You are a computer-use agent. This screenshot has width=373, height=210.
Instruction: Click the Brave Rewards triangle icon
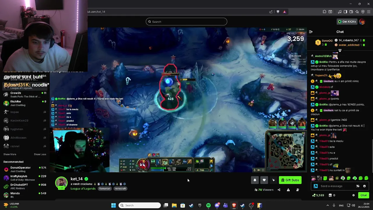pos(284,12)
